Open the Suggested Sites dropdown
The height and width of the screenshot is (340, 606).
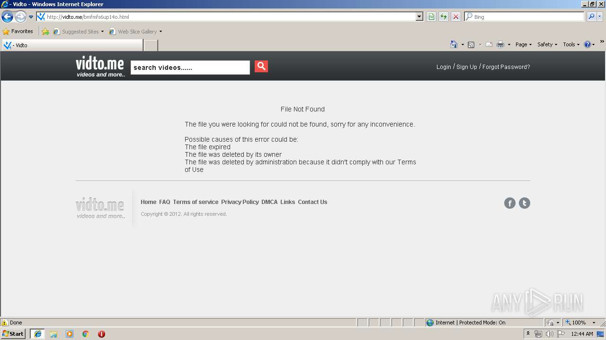[79, 32]
